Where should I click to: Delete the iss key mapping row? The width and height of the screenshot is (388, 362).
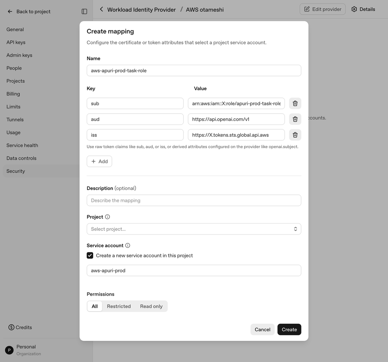[295, 135]
